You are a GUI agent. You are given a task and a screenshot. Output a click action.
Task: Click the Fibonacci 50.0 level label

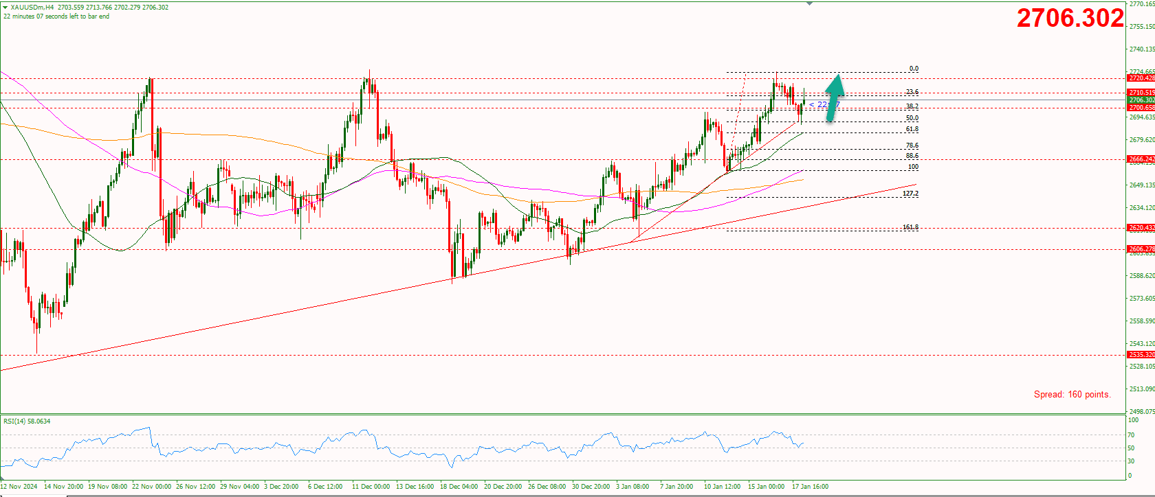click(912, 118)
